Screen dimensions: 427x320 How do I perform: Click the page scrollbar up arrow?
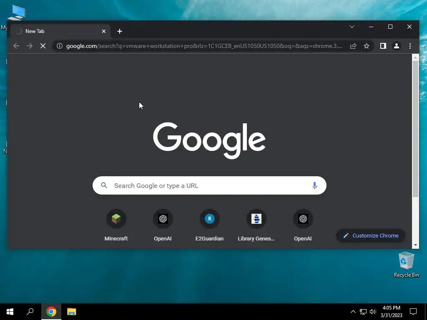pyautogui.click(x=415, y=57)
